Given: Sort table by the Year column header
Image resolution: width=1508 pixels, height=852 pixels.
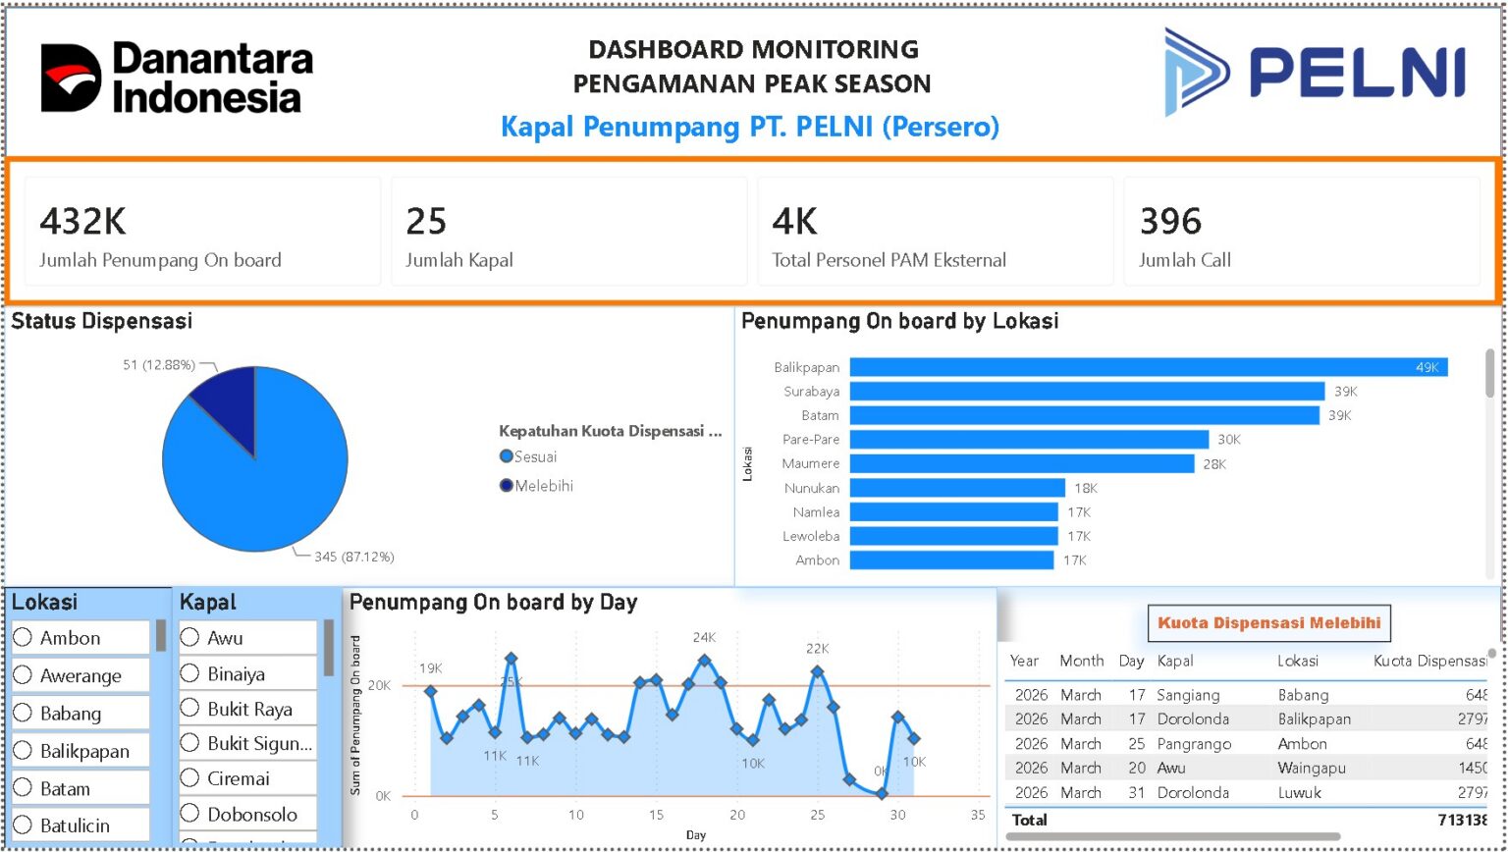Looking at the screenshot, I should [x=1024, y=662].
